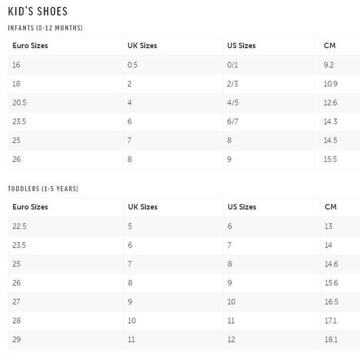
Task: Click toddler CM value 18.1
Action: point(331,339)
